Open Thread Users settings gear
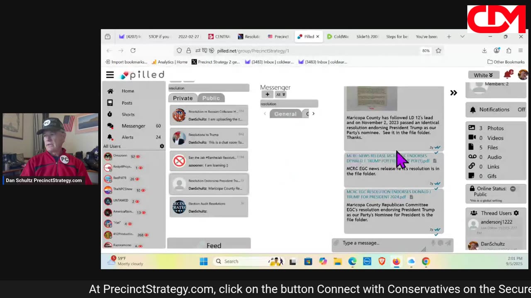531x298 pixels. [x=516, y=213]
